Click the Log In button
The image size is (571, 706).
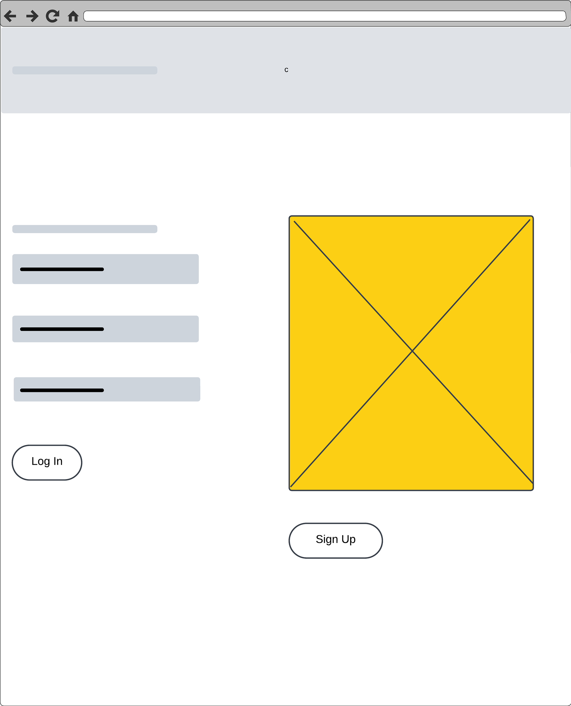tap(47, 463)
